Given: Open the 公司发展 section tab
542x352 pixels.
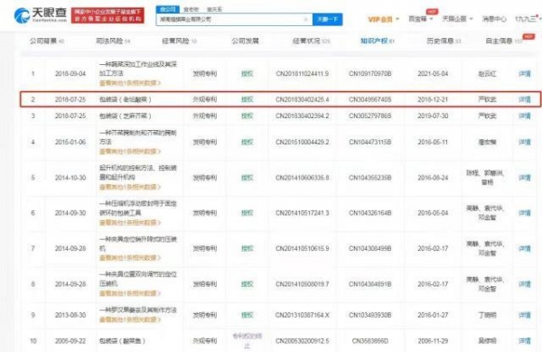Looking at the screenshot, I should (x=245, y=42).
